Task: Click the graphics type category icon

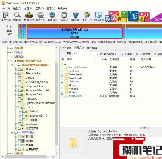Action: (23, 145)
